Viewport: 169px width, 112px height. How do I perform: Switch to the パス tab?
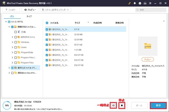(x=12, y=17)
